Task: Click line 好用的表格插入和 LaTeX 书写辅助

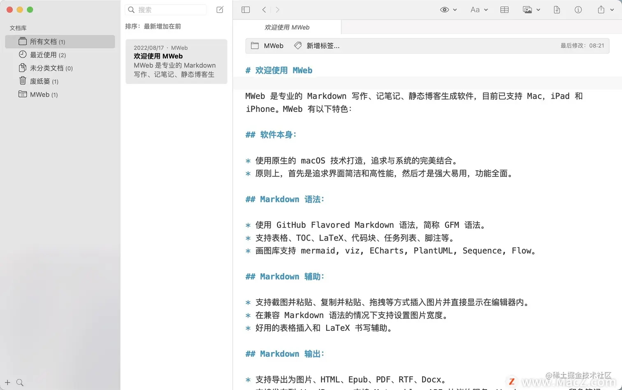Action: (x=324, y=328)
